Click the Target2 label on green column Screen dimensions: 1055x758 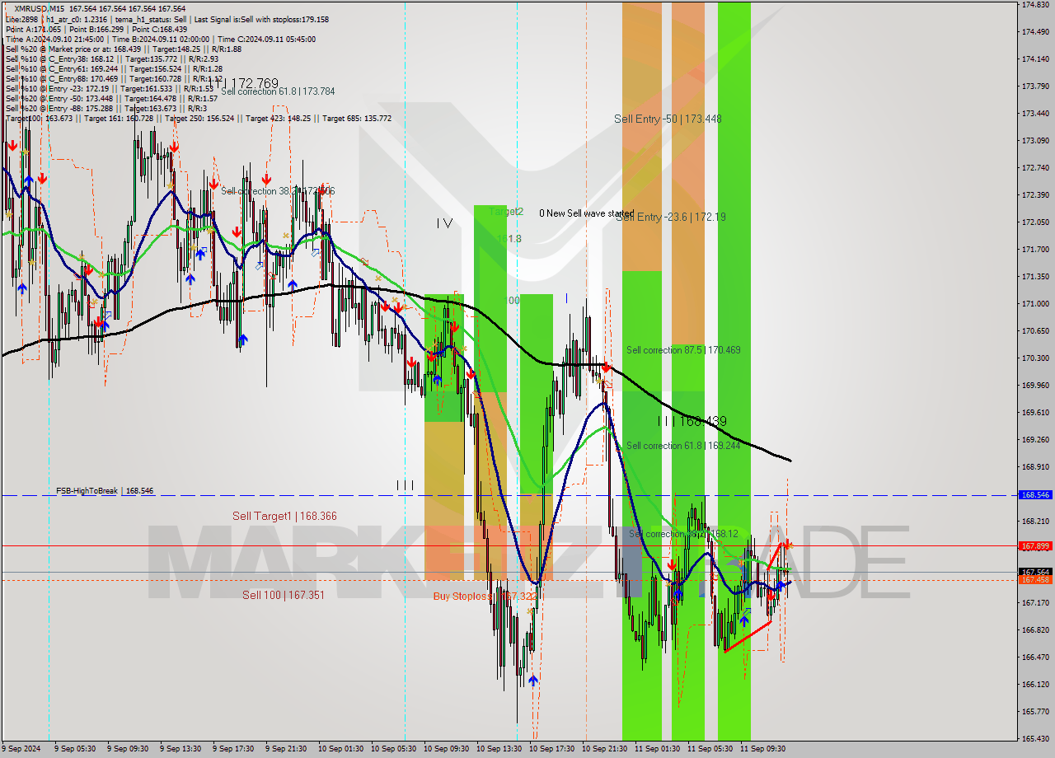pyautogui.click(x=505, y=212)
